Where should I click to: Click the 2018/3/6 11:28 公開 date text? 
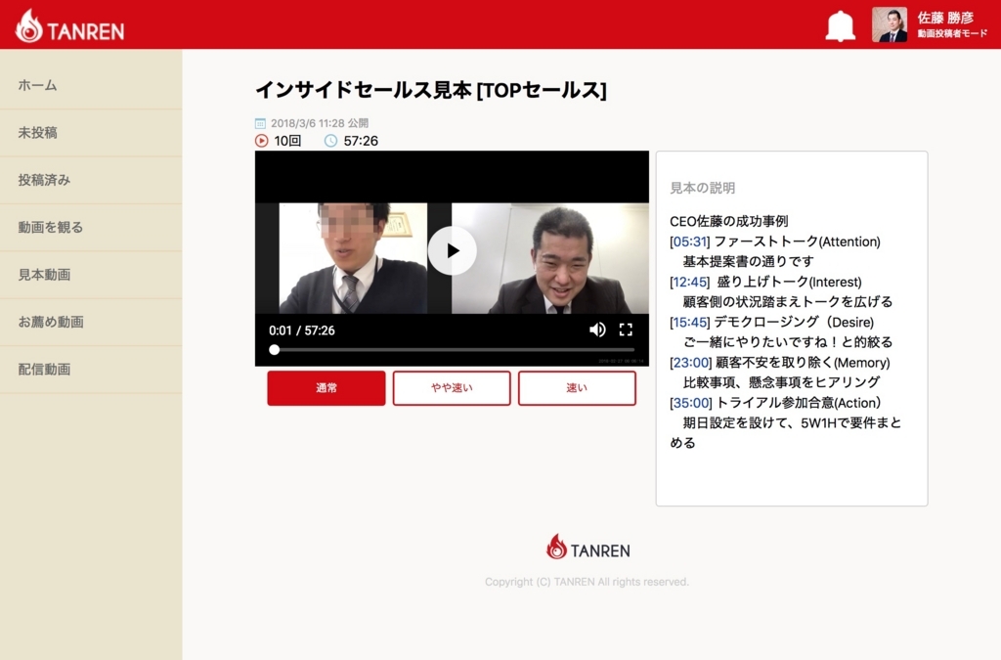pyautogui.click(x=320, y=123)
